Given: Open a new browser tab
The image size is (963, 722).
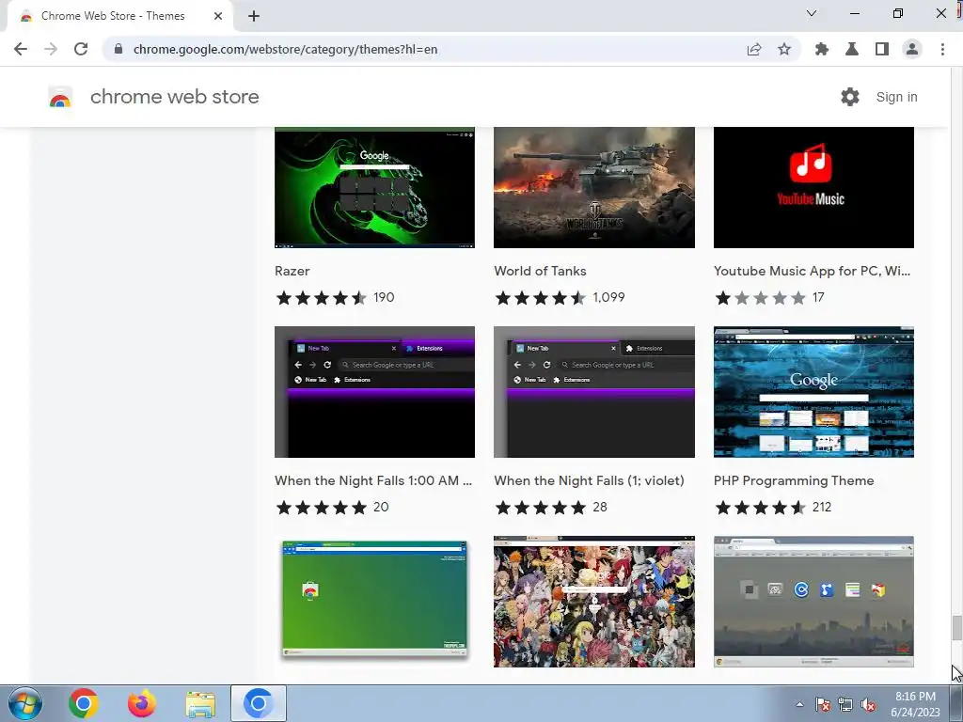Looking at the screenshot, I should pos(254,16).
